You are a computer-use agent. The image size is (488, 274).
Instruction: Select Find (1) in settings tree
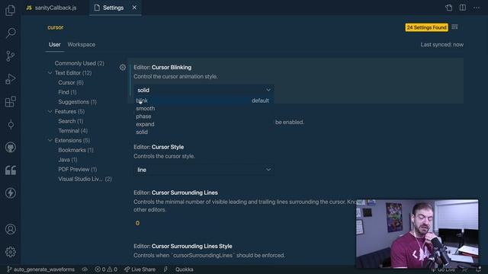[x=67, y=92]
